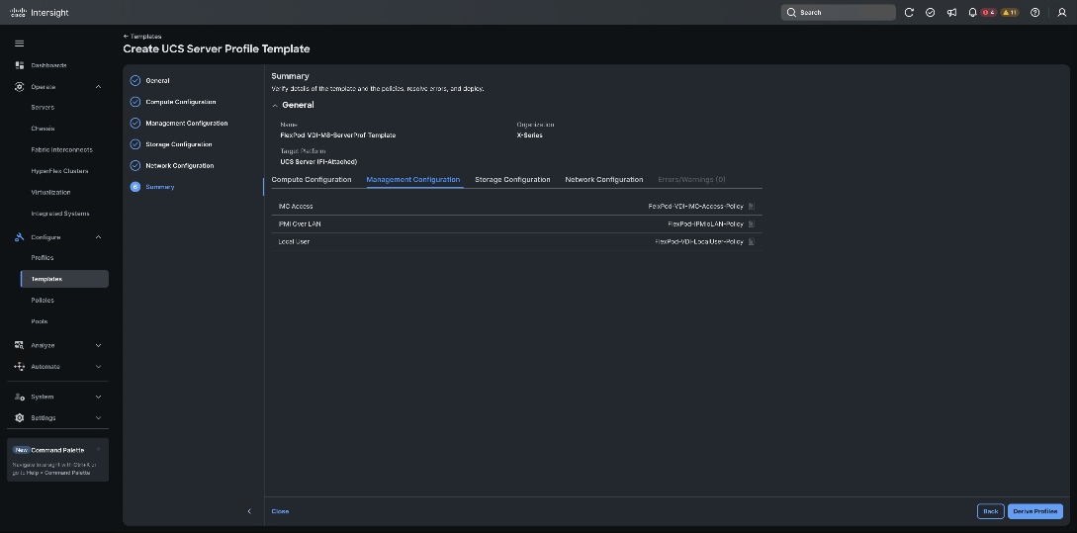Open Policies under Configure
Screen dimensions: 1077x533
43,301
